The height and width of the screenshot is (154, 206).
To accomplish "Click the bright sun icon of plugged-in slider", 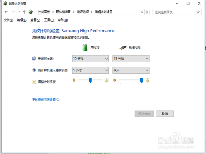I will click(147, 80).
